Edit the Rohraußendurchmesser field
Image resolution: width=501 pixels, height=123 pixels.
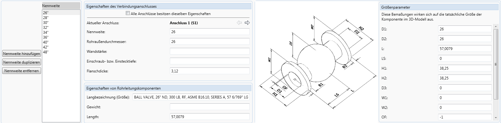click(x=210, y=41)
